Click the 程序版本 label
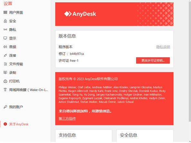 click(66, 47)
